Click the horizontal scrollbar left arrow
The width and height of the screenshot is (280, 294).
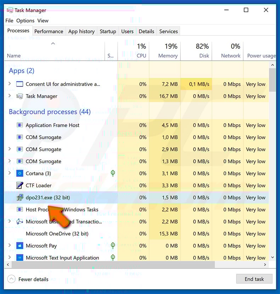(x=8, y=265)
